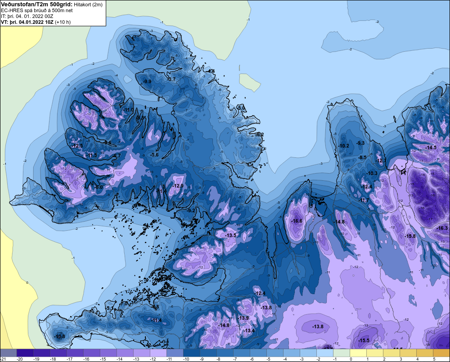Click the legend swatch above the -1 label
The image size is (450, 362).
[341, 353]
